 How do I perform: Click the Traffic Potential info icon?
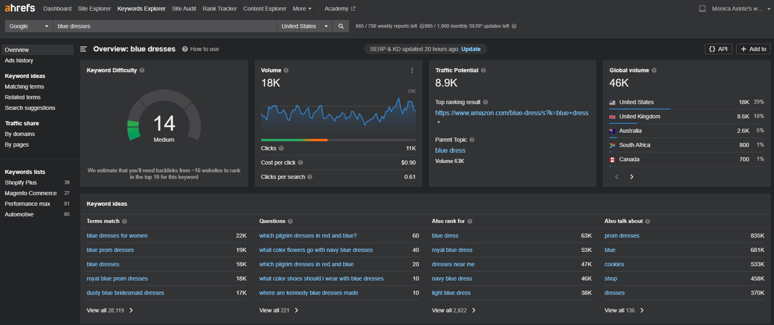click(483, 71)
